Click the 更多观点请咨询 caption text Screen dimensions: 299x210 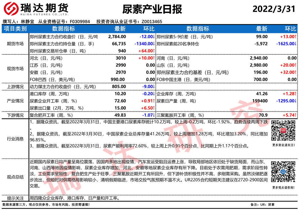[283, 188]
